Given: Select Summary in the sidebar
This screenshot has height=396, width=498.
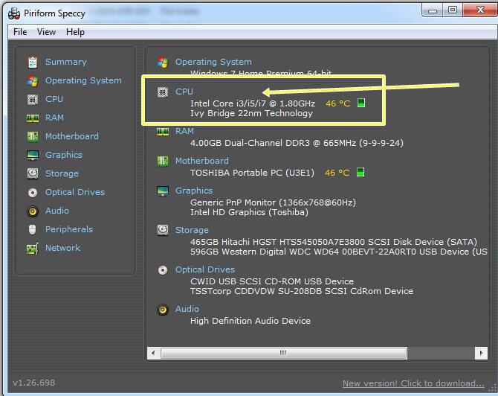Looking at the screenshot, I should tap(65, 62).
